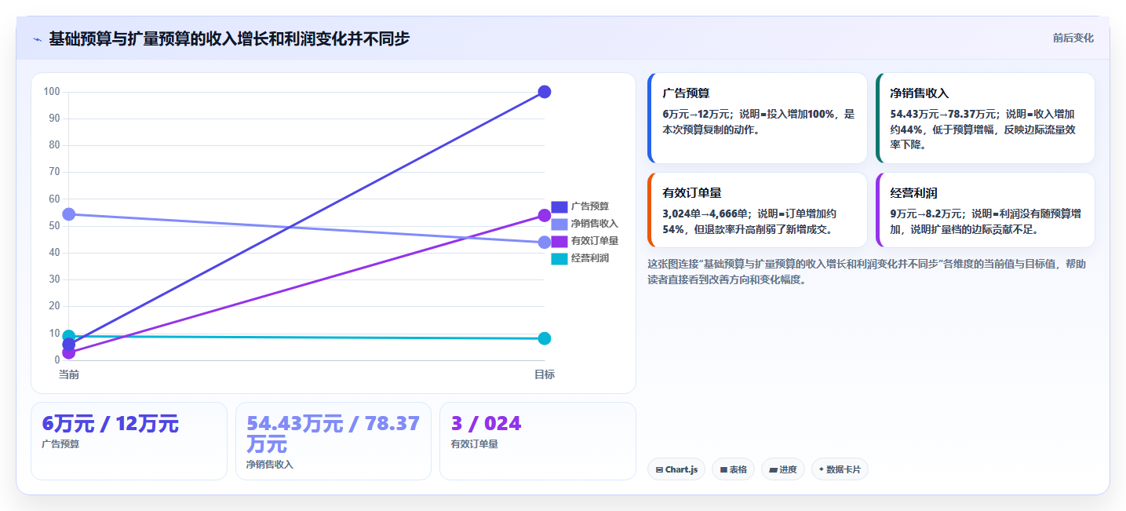Open the 经营利润 explanation card
The height and width of the screenshot is (511, 1126).
[x=985, y=210]
